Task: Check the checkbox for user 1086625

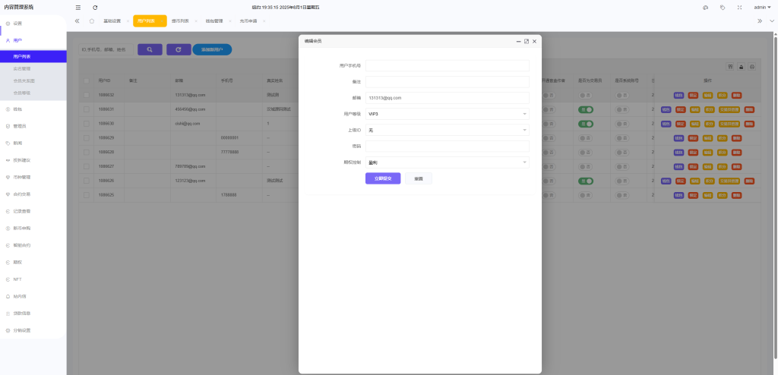Action: (x=87, y=195)
